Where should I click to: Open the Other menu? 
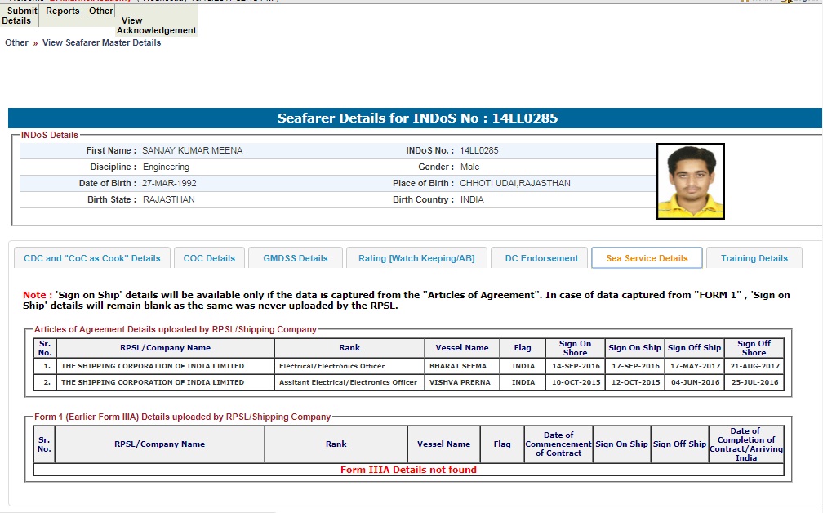point(101,11)
